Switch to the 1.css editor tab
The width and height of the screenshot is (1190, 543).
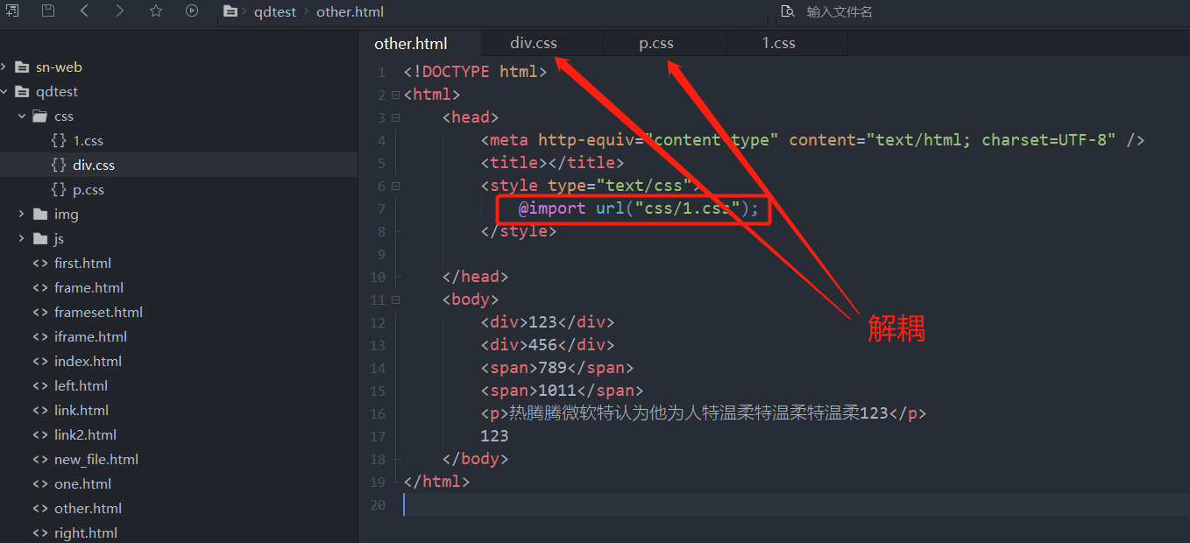779,43
